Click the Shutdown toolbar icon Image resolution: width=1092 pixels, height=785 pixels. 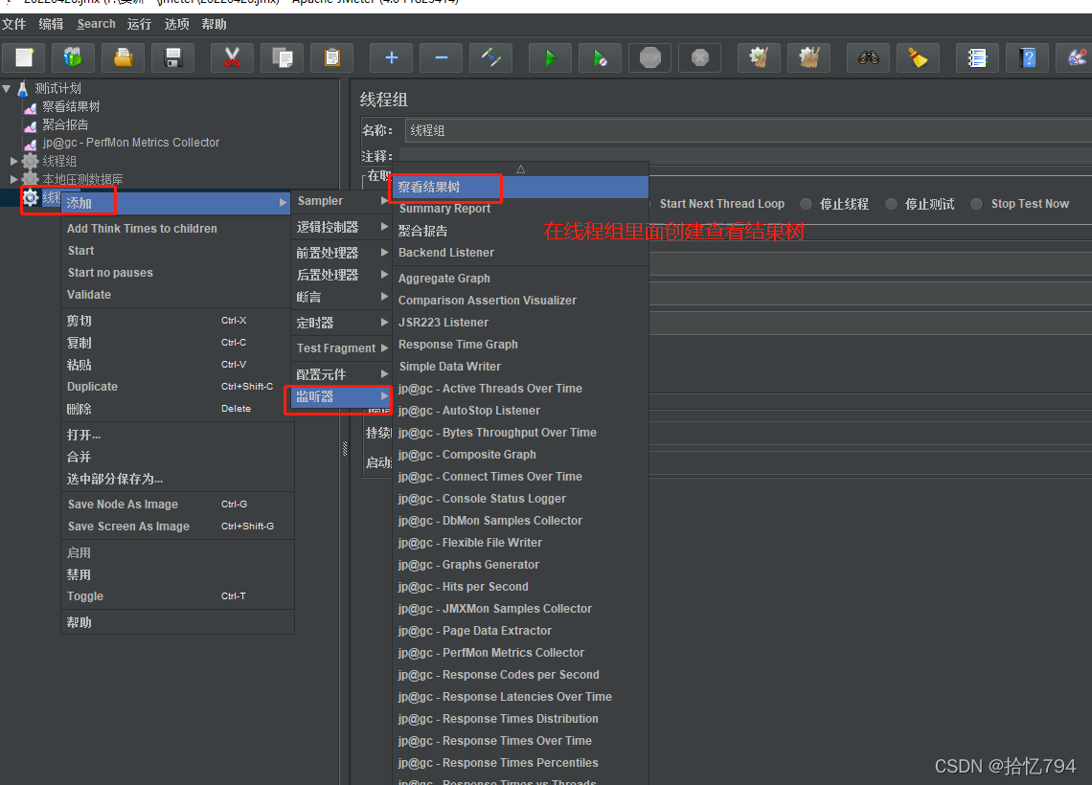click(700, 57)
